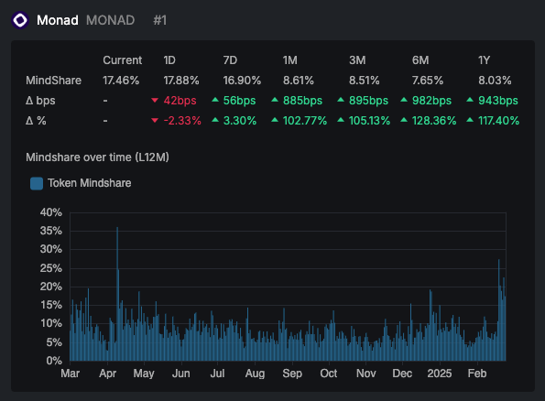Click the tallest April spike bar in chart

pyautogui.click(x=117, y=294)
